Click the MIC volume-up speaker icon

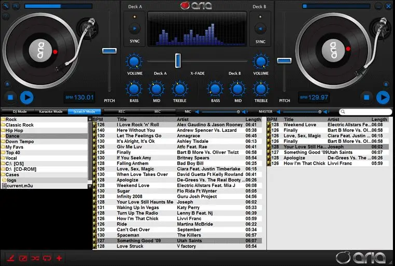244,112
